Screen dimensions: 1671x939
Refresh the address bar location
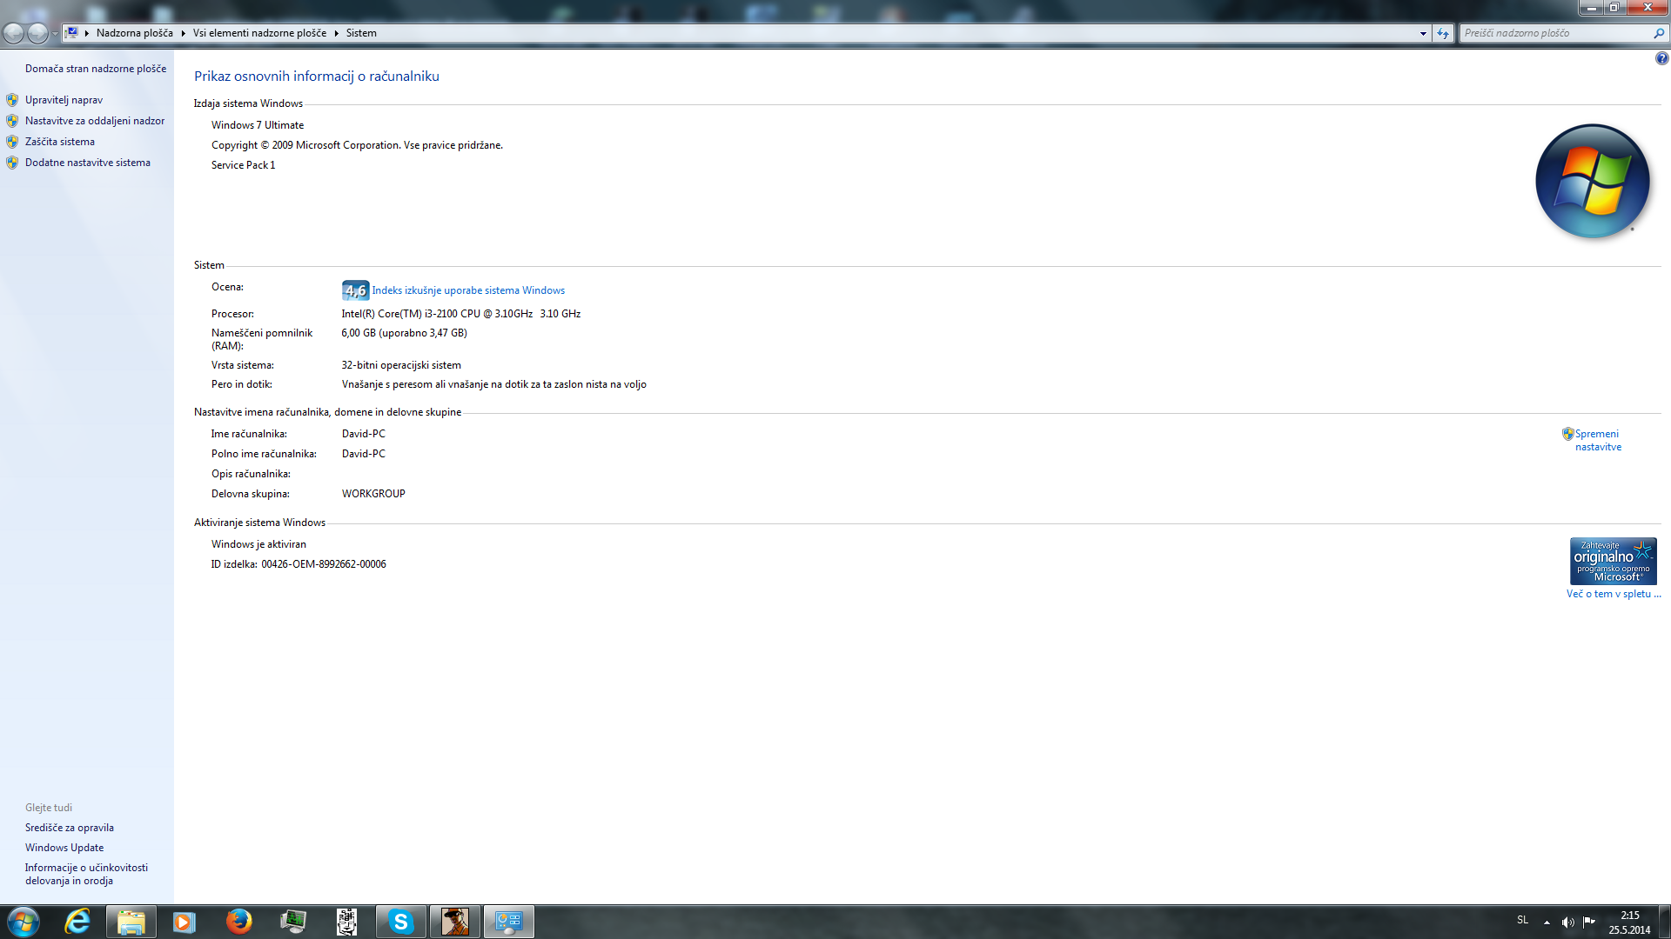point(1443,33)
